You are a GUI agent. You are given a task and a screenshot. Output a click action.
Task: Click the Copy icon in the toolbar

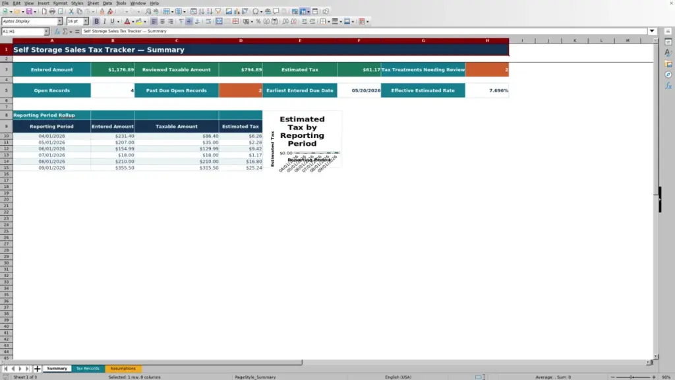(79, 12)
